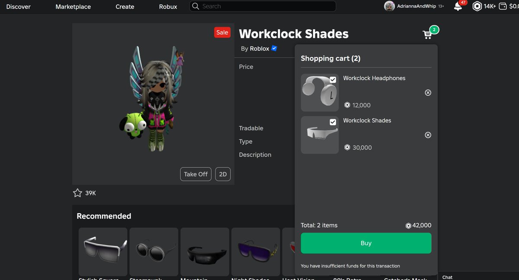The image size is (519, 280).
Task: Open the Create menu item
Action: (125, 6)
